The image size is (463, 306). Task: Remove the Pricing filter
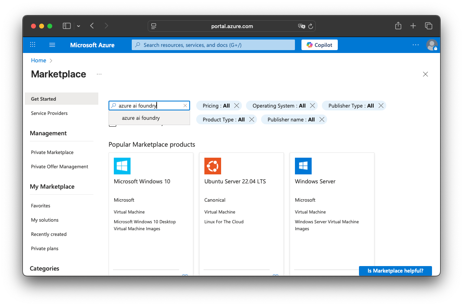(x=237, y=106)
